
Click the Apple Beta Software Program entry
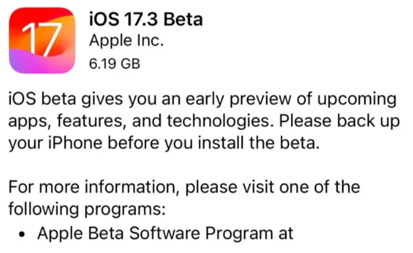click(165, 233)
